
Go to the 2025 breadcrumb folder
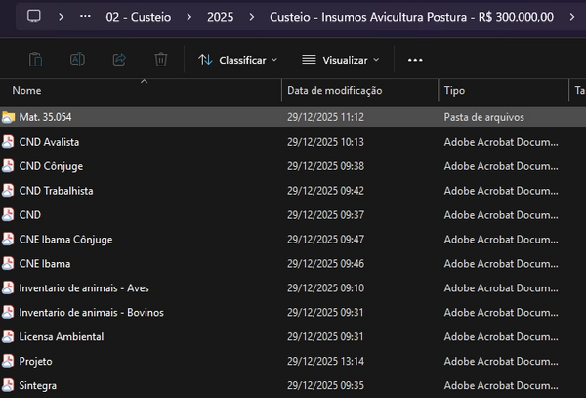220,17
